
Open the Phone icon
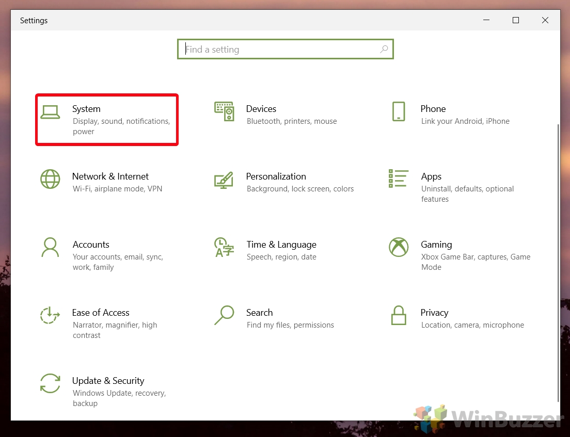399,111
